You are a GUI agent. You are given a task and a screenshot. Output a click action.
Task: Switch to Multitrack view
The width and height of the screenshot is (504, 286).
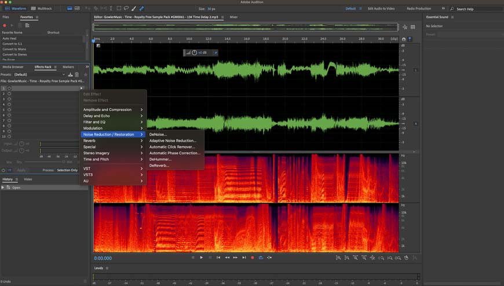(41, 8)
